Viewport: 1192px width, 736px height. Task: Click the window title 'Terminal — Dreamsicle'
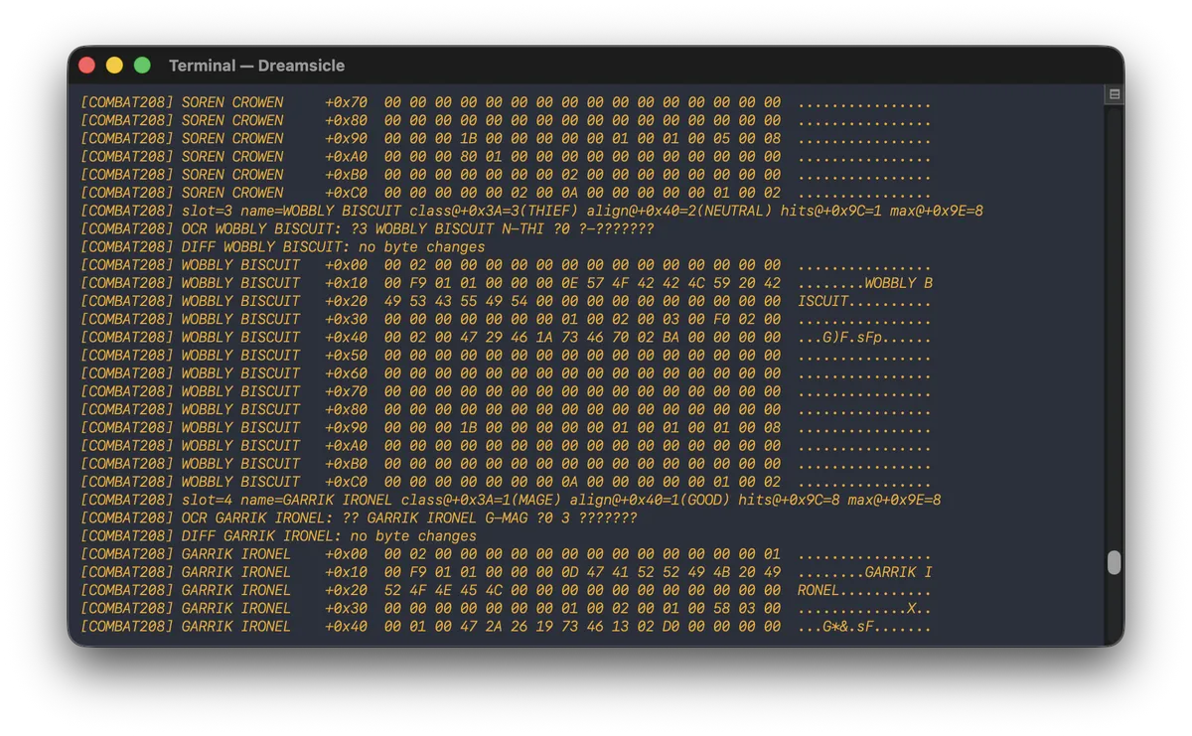[x=256, y=66]
